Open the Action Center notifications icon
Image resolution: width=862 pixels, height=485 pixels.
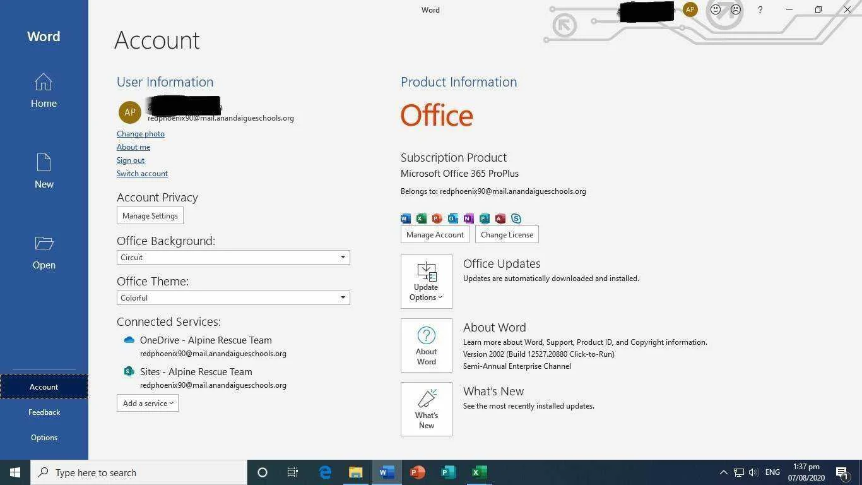pyautogui.click(x=841, y=472)
